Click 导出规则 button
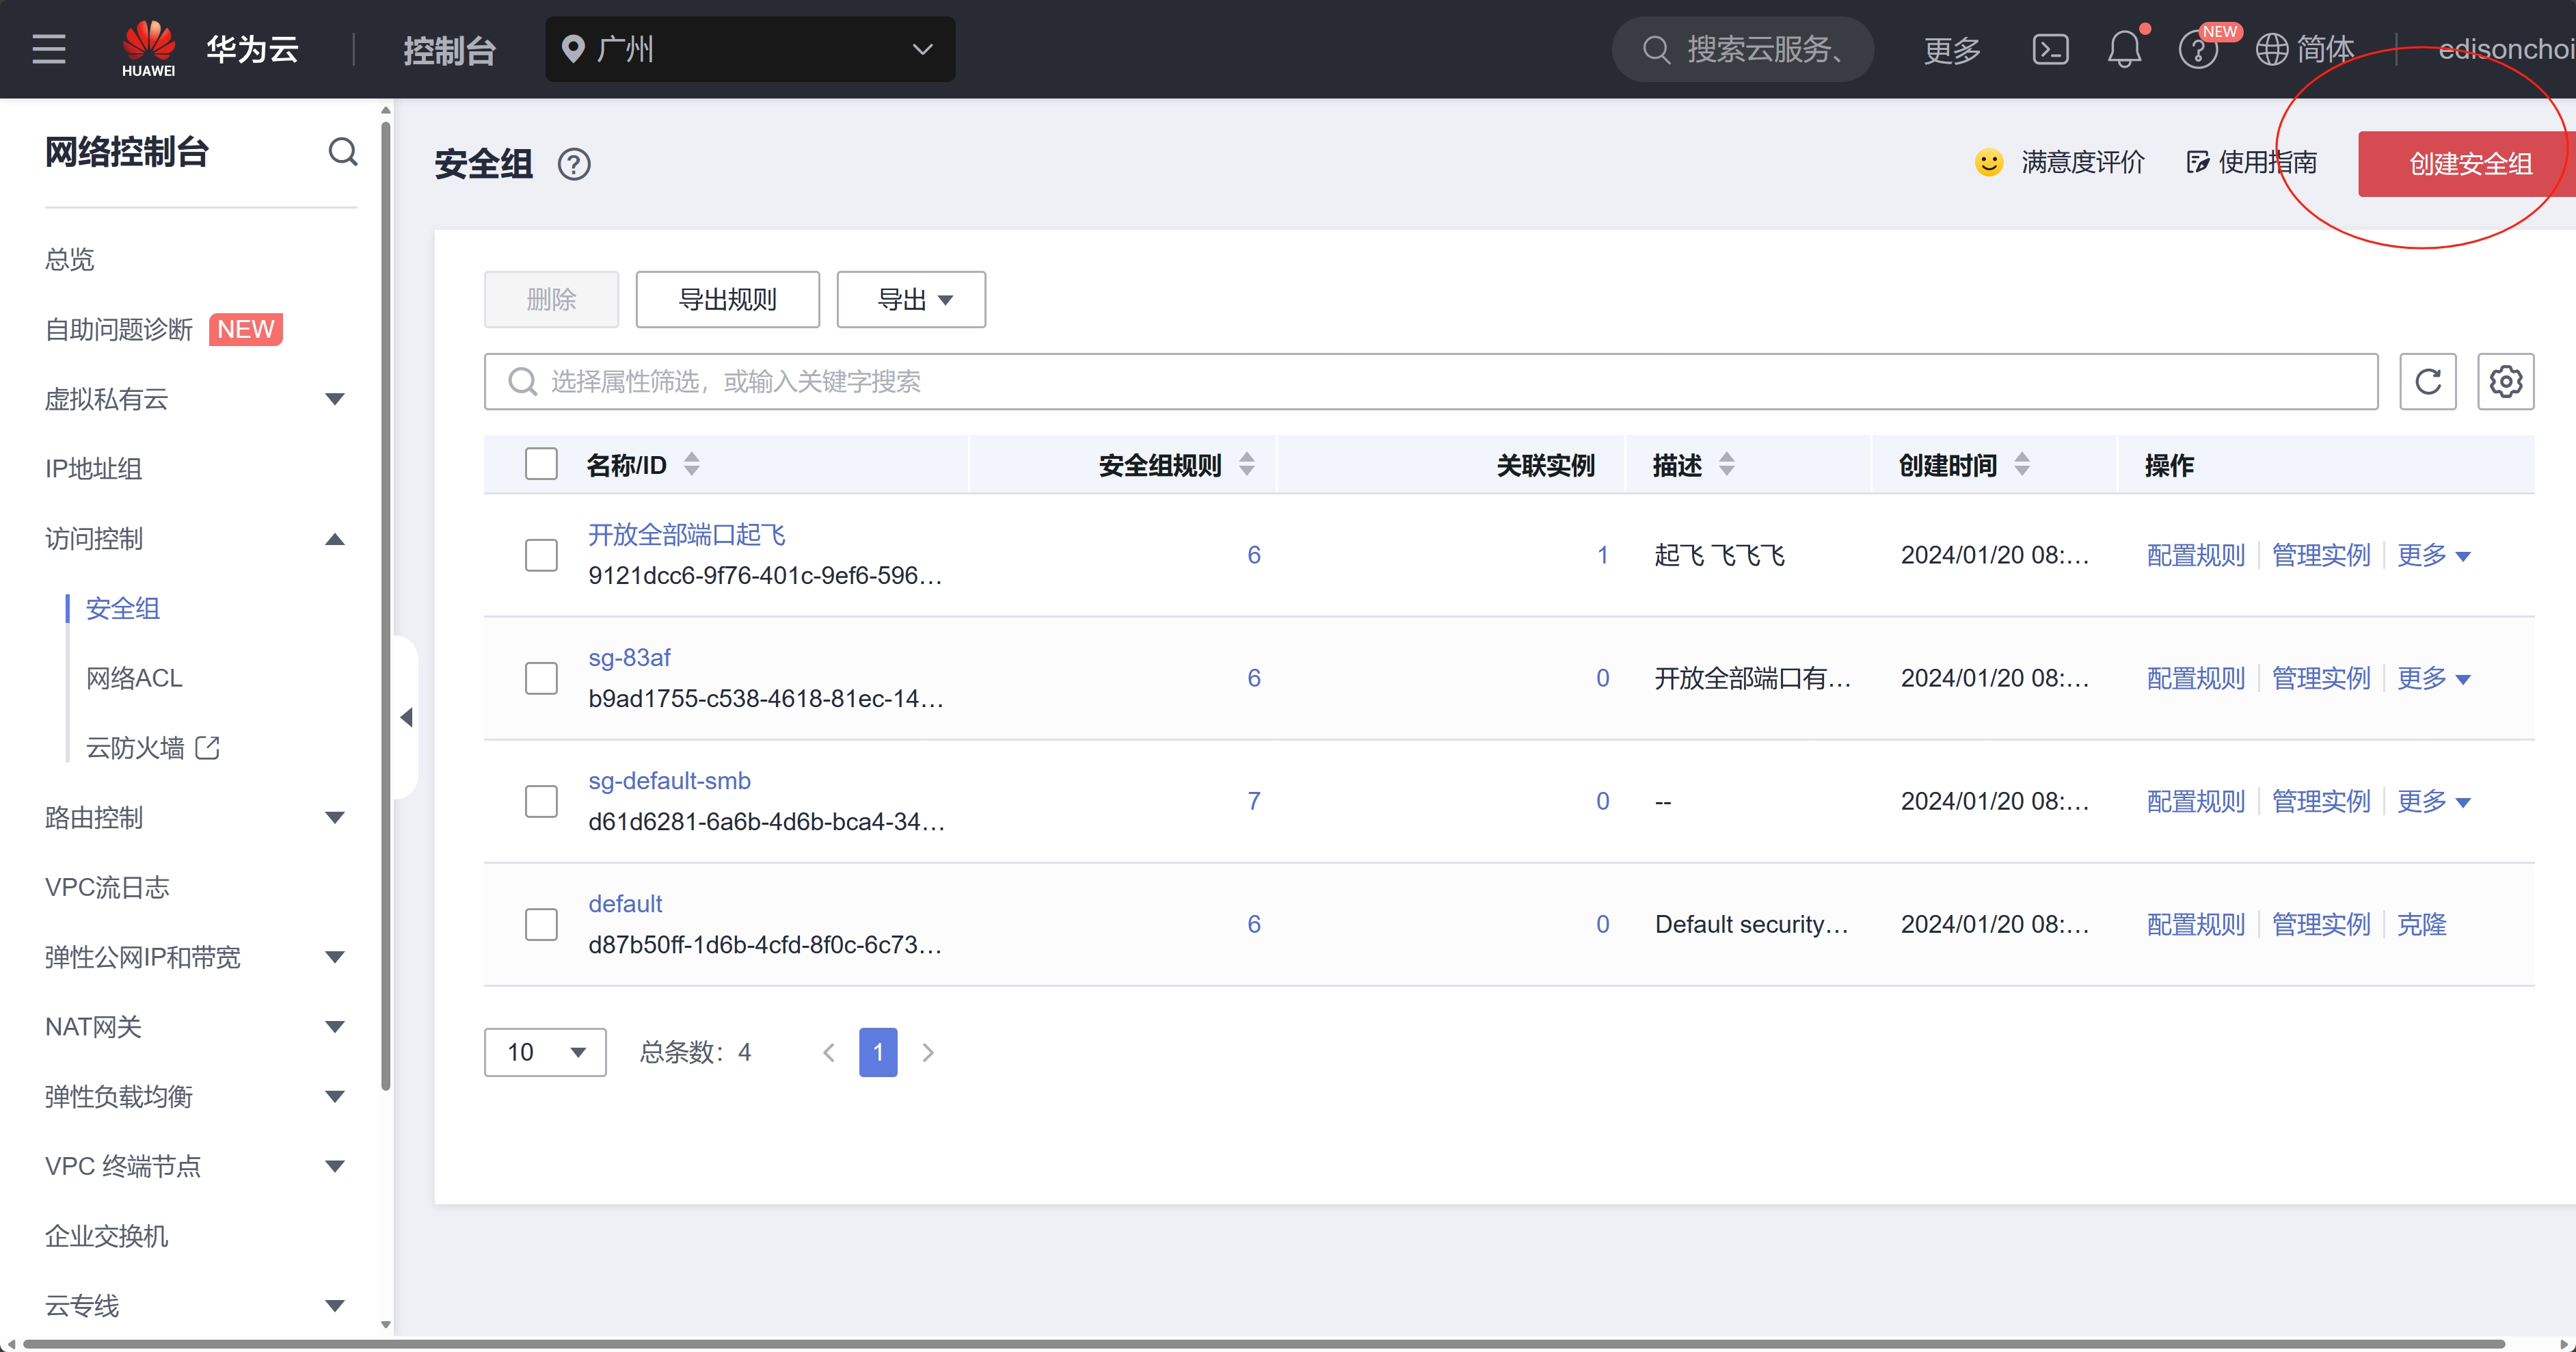Screen dimensions: 2576x1352 [x=727, y=299]
